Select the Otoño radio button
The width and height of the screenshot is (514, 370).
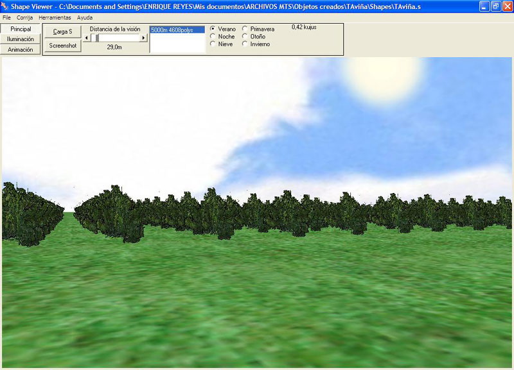coord(245,37)
